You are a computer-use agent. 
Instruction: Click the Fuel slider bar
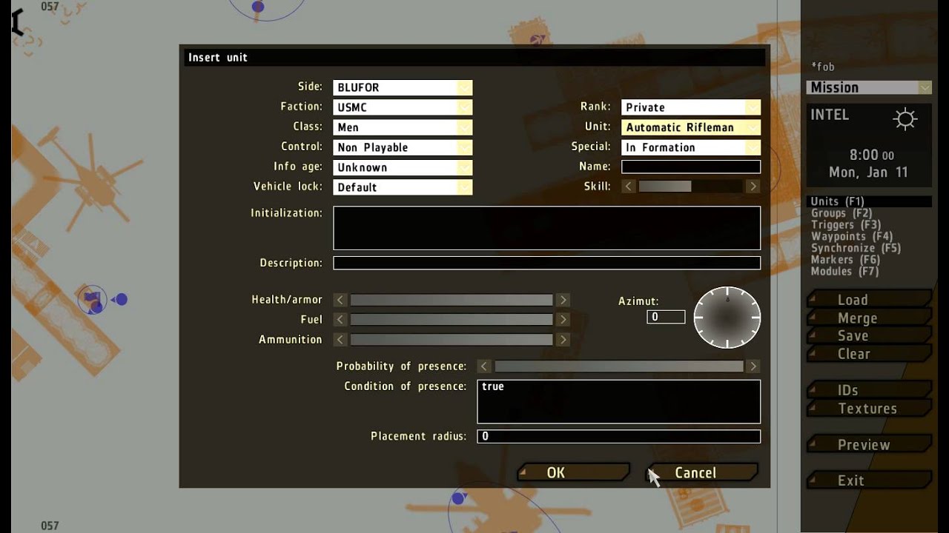point(452,320)
